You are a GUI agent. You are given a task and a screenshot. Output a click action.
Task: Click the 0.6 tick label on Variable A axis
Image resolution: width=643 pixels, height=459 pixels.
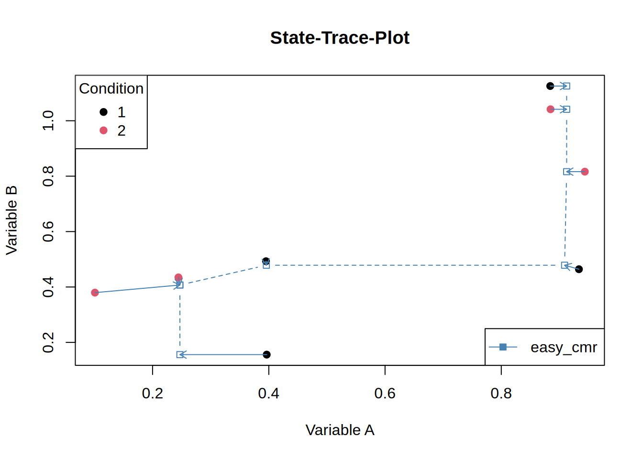385,393
